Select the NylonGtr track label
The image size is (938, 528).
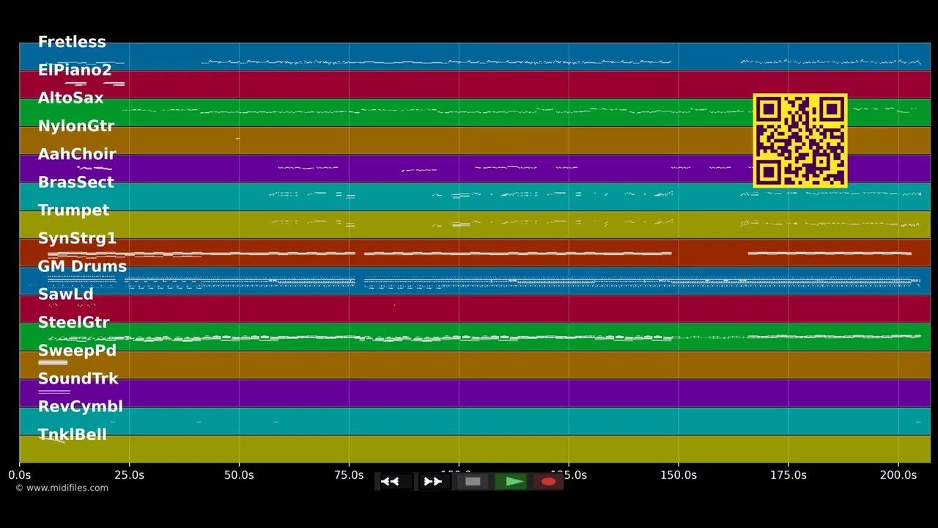point(76,125)
